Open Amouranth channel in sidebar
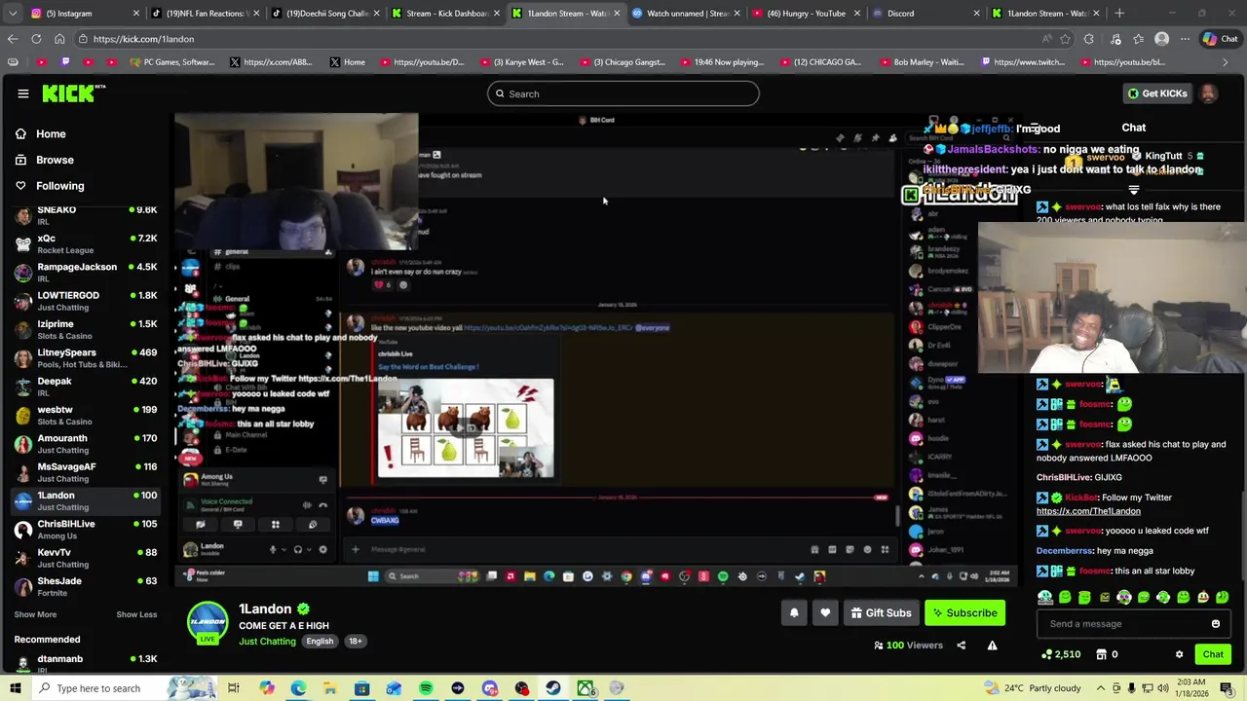The width and height of the screenshot is (1247, 701). tap(85, 444)
